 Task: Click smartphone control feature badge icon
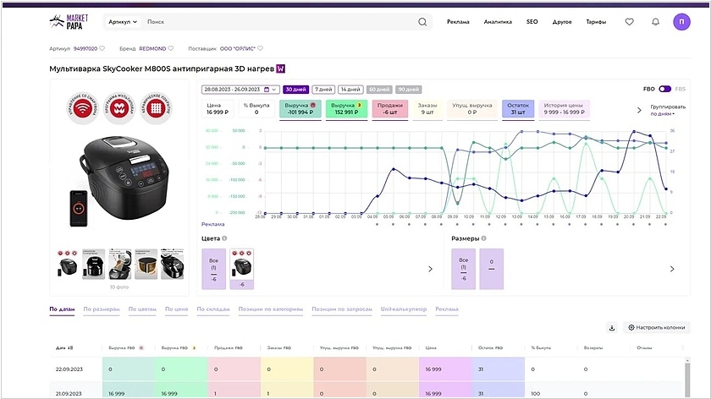pyautogui.click(x=83, y=108)
